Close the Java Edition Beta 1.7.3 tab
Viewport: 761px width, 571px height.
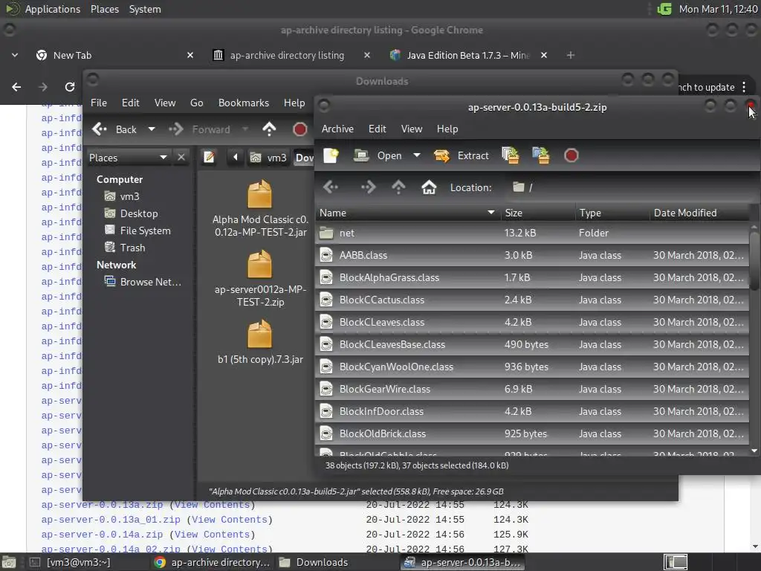pos(544,55)
